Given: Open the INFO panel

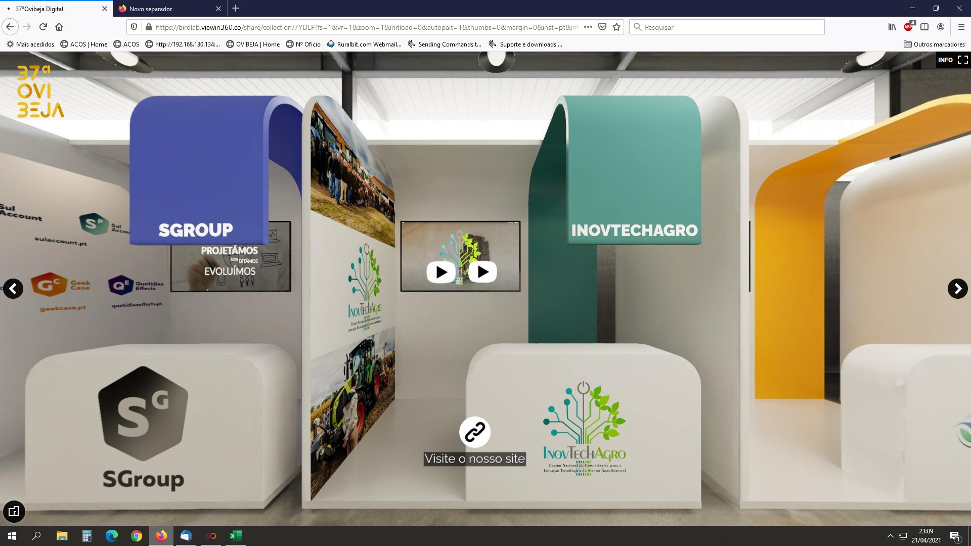Looking at the screenshot, I should pos(945,60).
